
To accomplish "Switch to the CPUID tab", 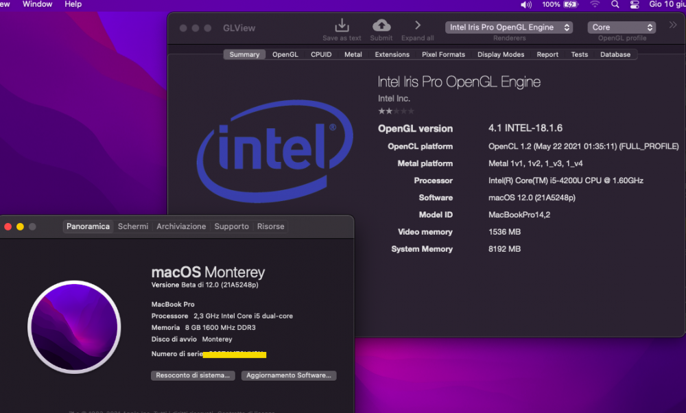I will (321, 54).
